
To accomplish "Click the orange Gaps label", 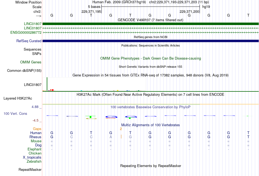I will point(37,129).
